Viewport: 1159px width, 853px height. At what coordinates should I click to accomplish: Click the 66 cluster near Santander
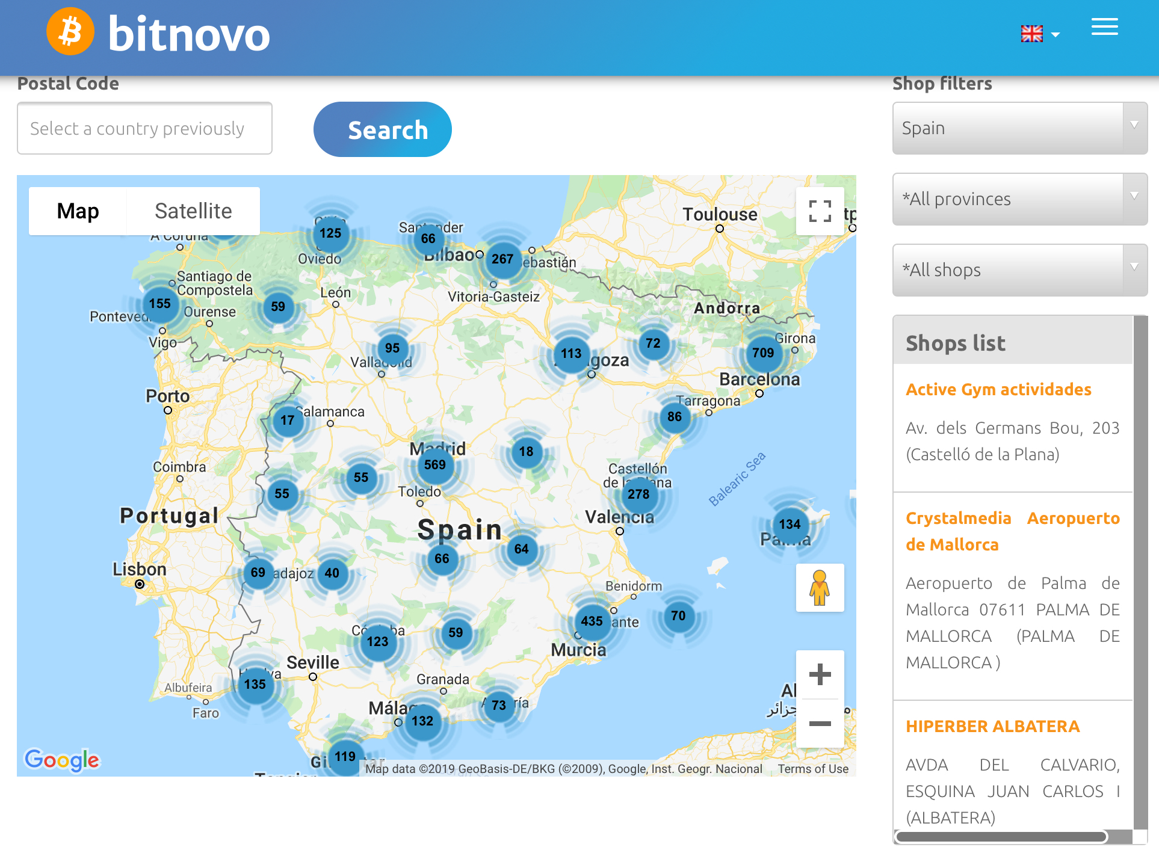point(428,238)
